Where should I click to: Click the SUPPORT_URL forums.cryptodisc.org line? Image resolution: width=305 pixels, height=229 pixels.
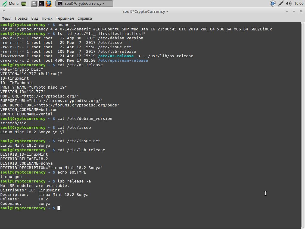pyautogui.click(x=51, y=101)
